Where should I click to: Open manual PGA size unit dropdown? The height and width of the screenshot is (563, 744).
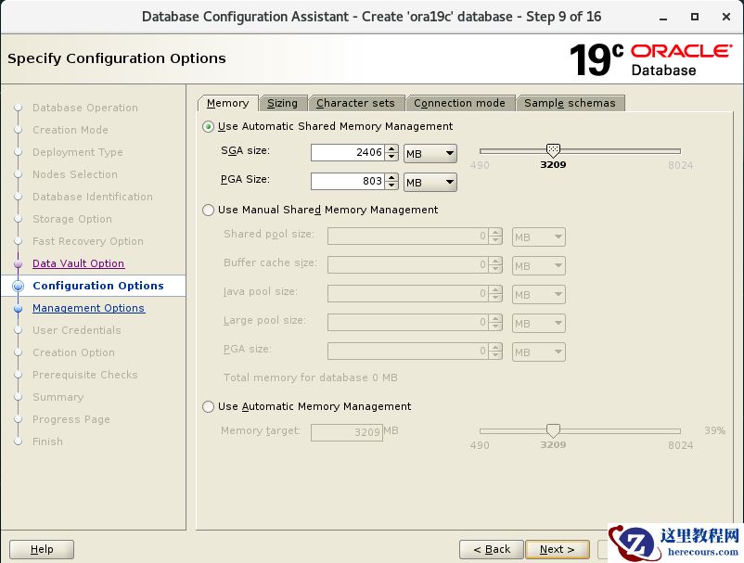tap(539, 352)
